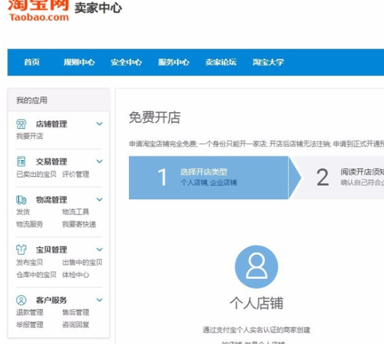Click the 客户服务 section title
384x344 pixels.
tap(51, 300)
